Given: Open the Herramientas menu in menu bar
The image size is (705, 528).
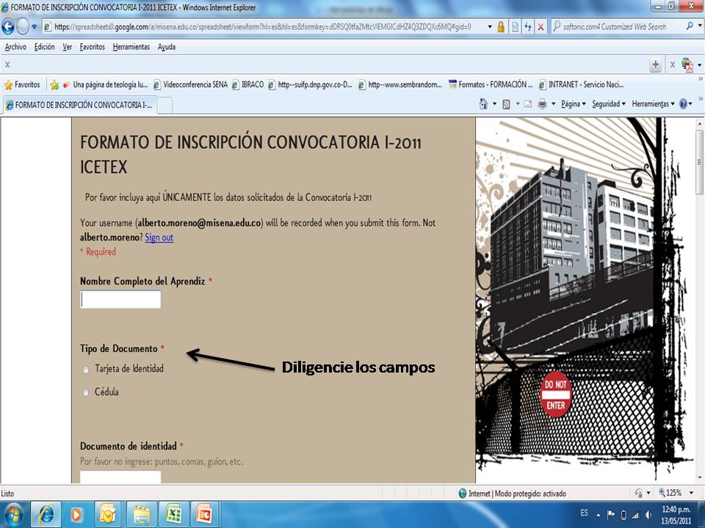Looking at the screenshot, I should (131, 47).
